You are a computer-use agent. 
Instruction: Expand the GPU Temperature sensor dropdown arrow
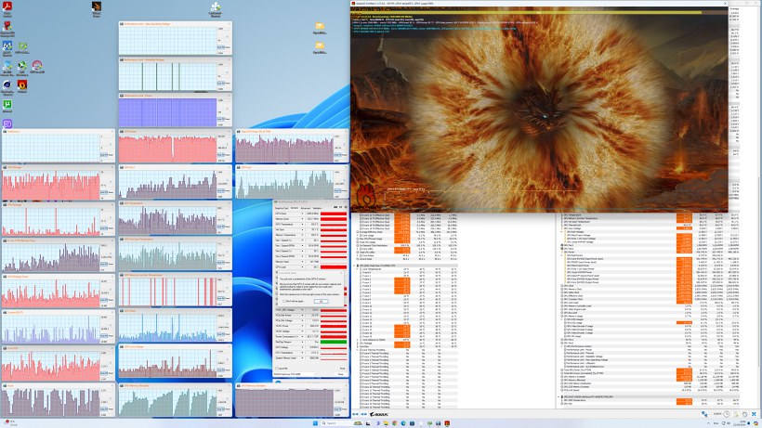[304, 224]
